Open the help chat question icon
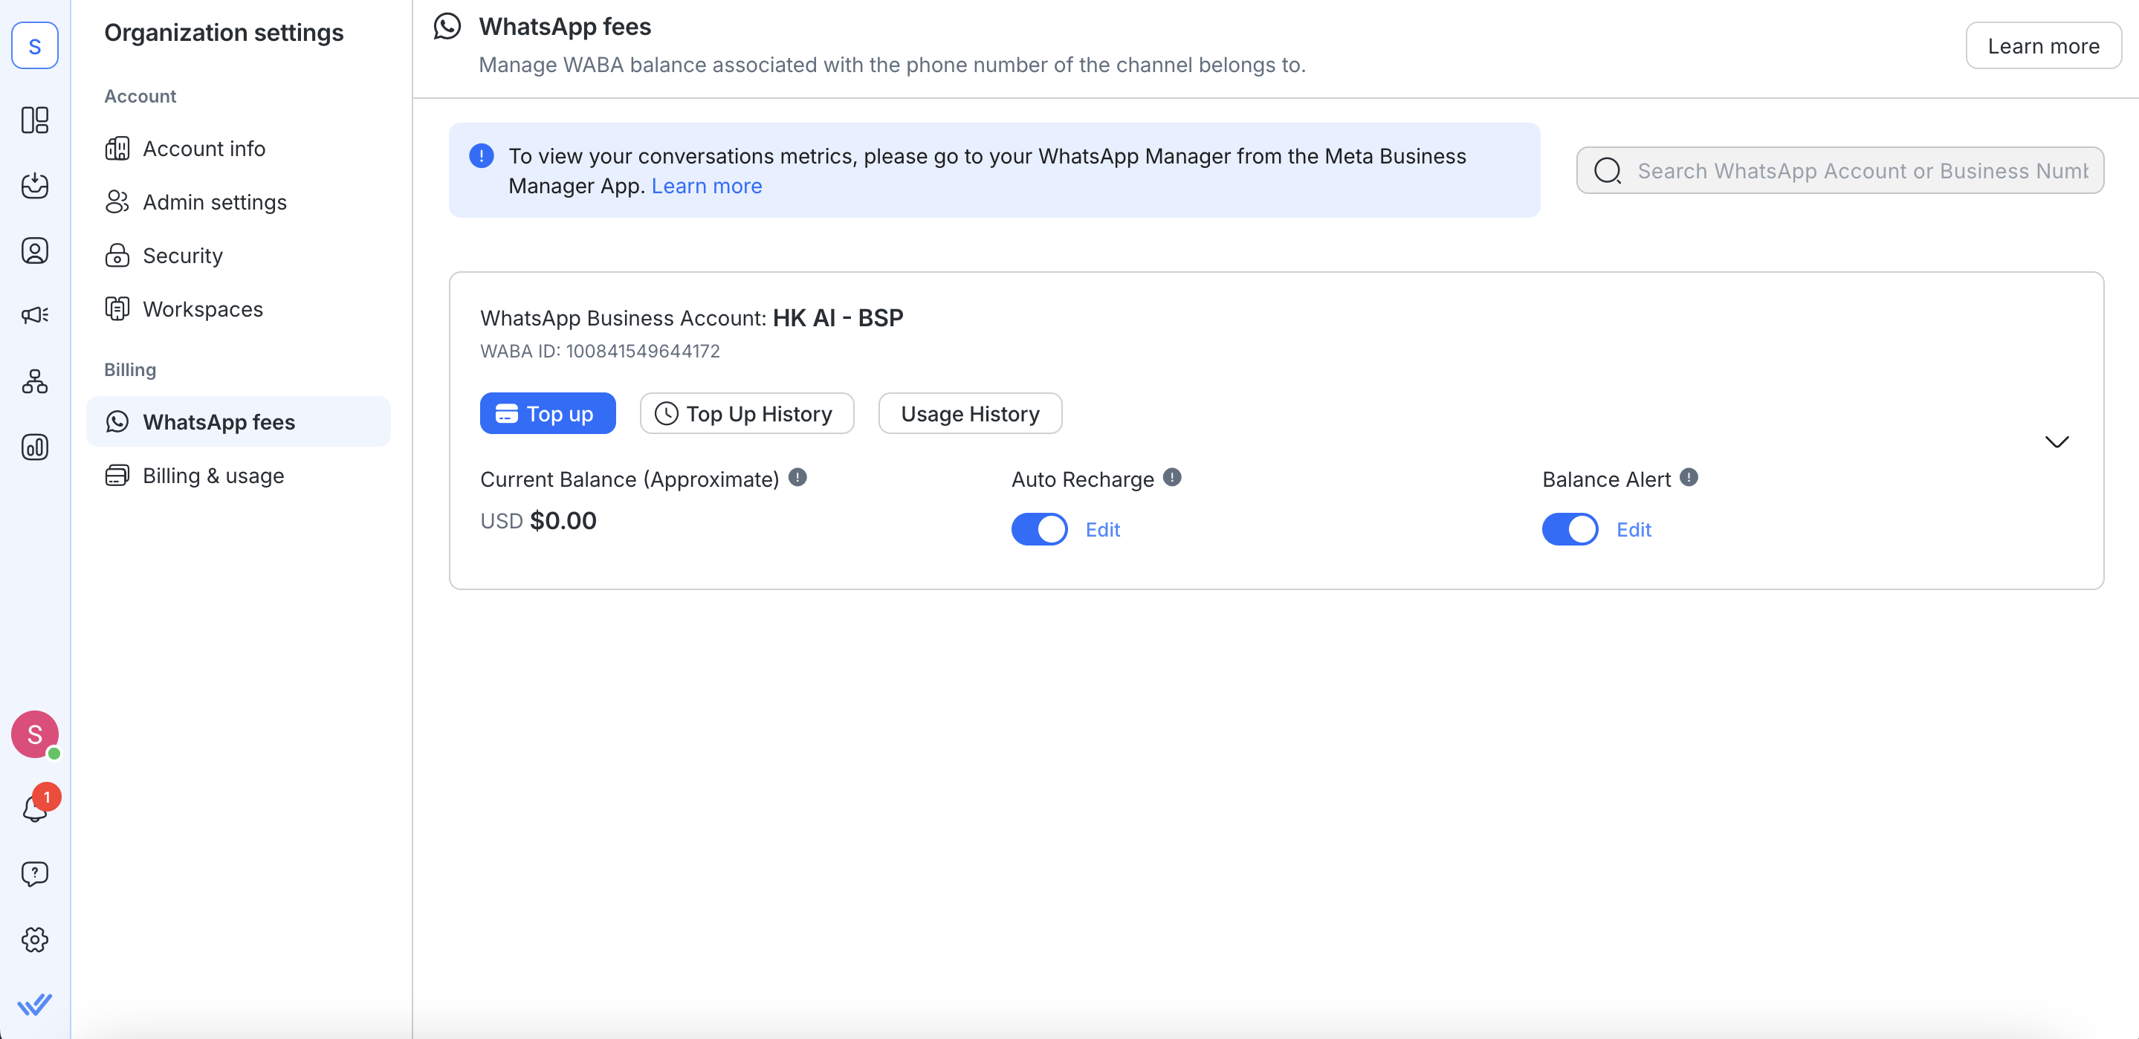 point(35,874)
